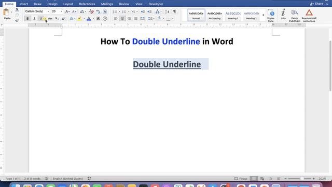The image size is (332, 187).
Task: Cut the selection with the scissors icon
Action: 17,10
